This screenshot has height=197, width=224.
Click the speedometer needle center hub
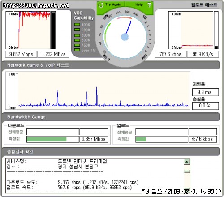(x=125, y=37)
